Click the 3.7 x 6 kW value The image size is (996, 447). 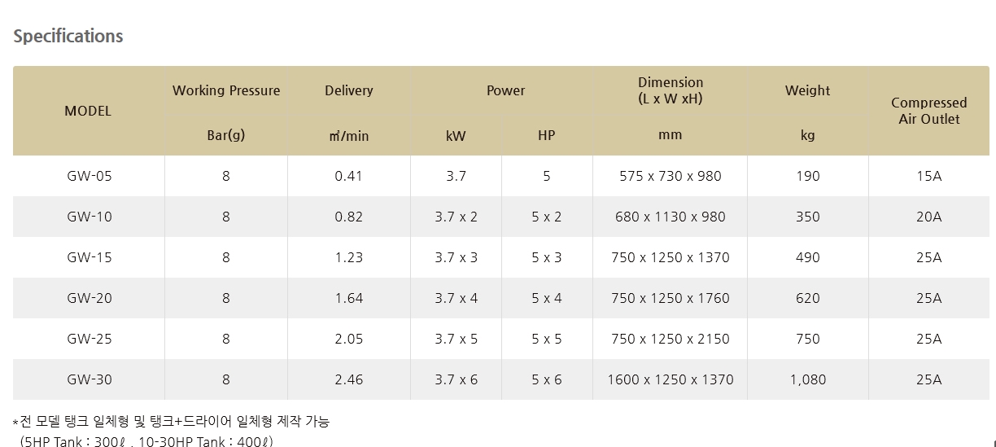tap(456, 379)
